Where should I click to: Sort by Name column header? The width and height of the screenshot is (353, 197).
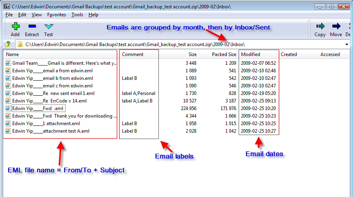pos(12,54)
